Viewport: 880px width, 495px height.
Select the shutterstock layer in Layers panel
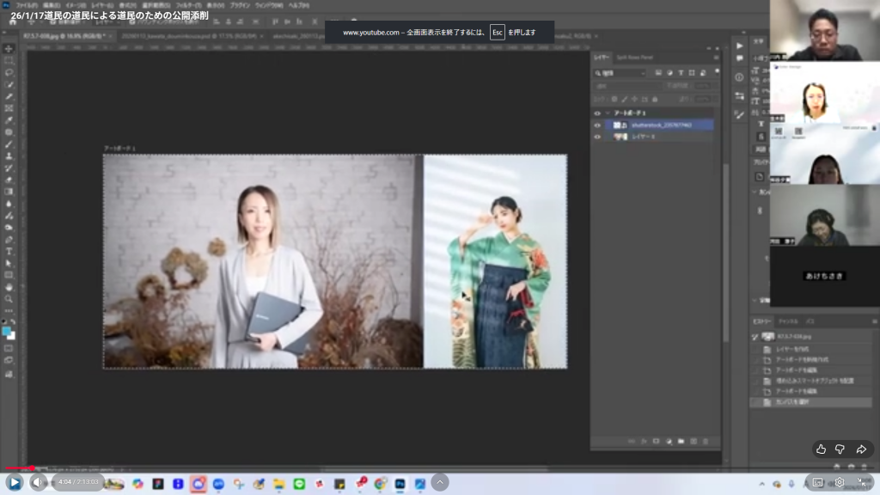tap(662, 125)
